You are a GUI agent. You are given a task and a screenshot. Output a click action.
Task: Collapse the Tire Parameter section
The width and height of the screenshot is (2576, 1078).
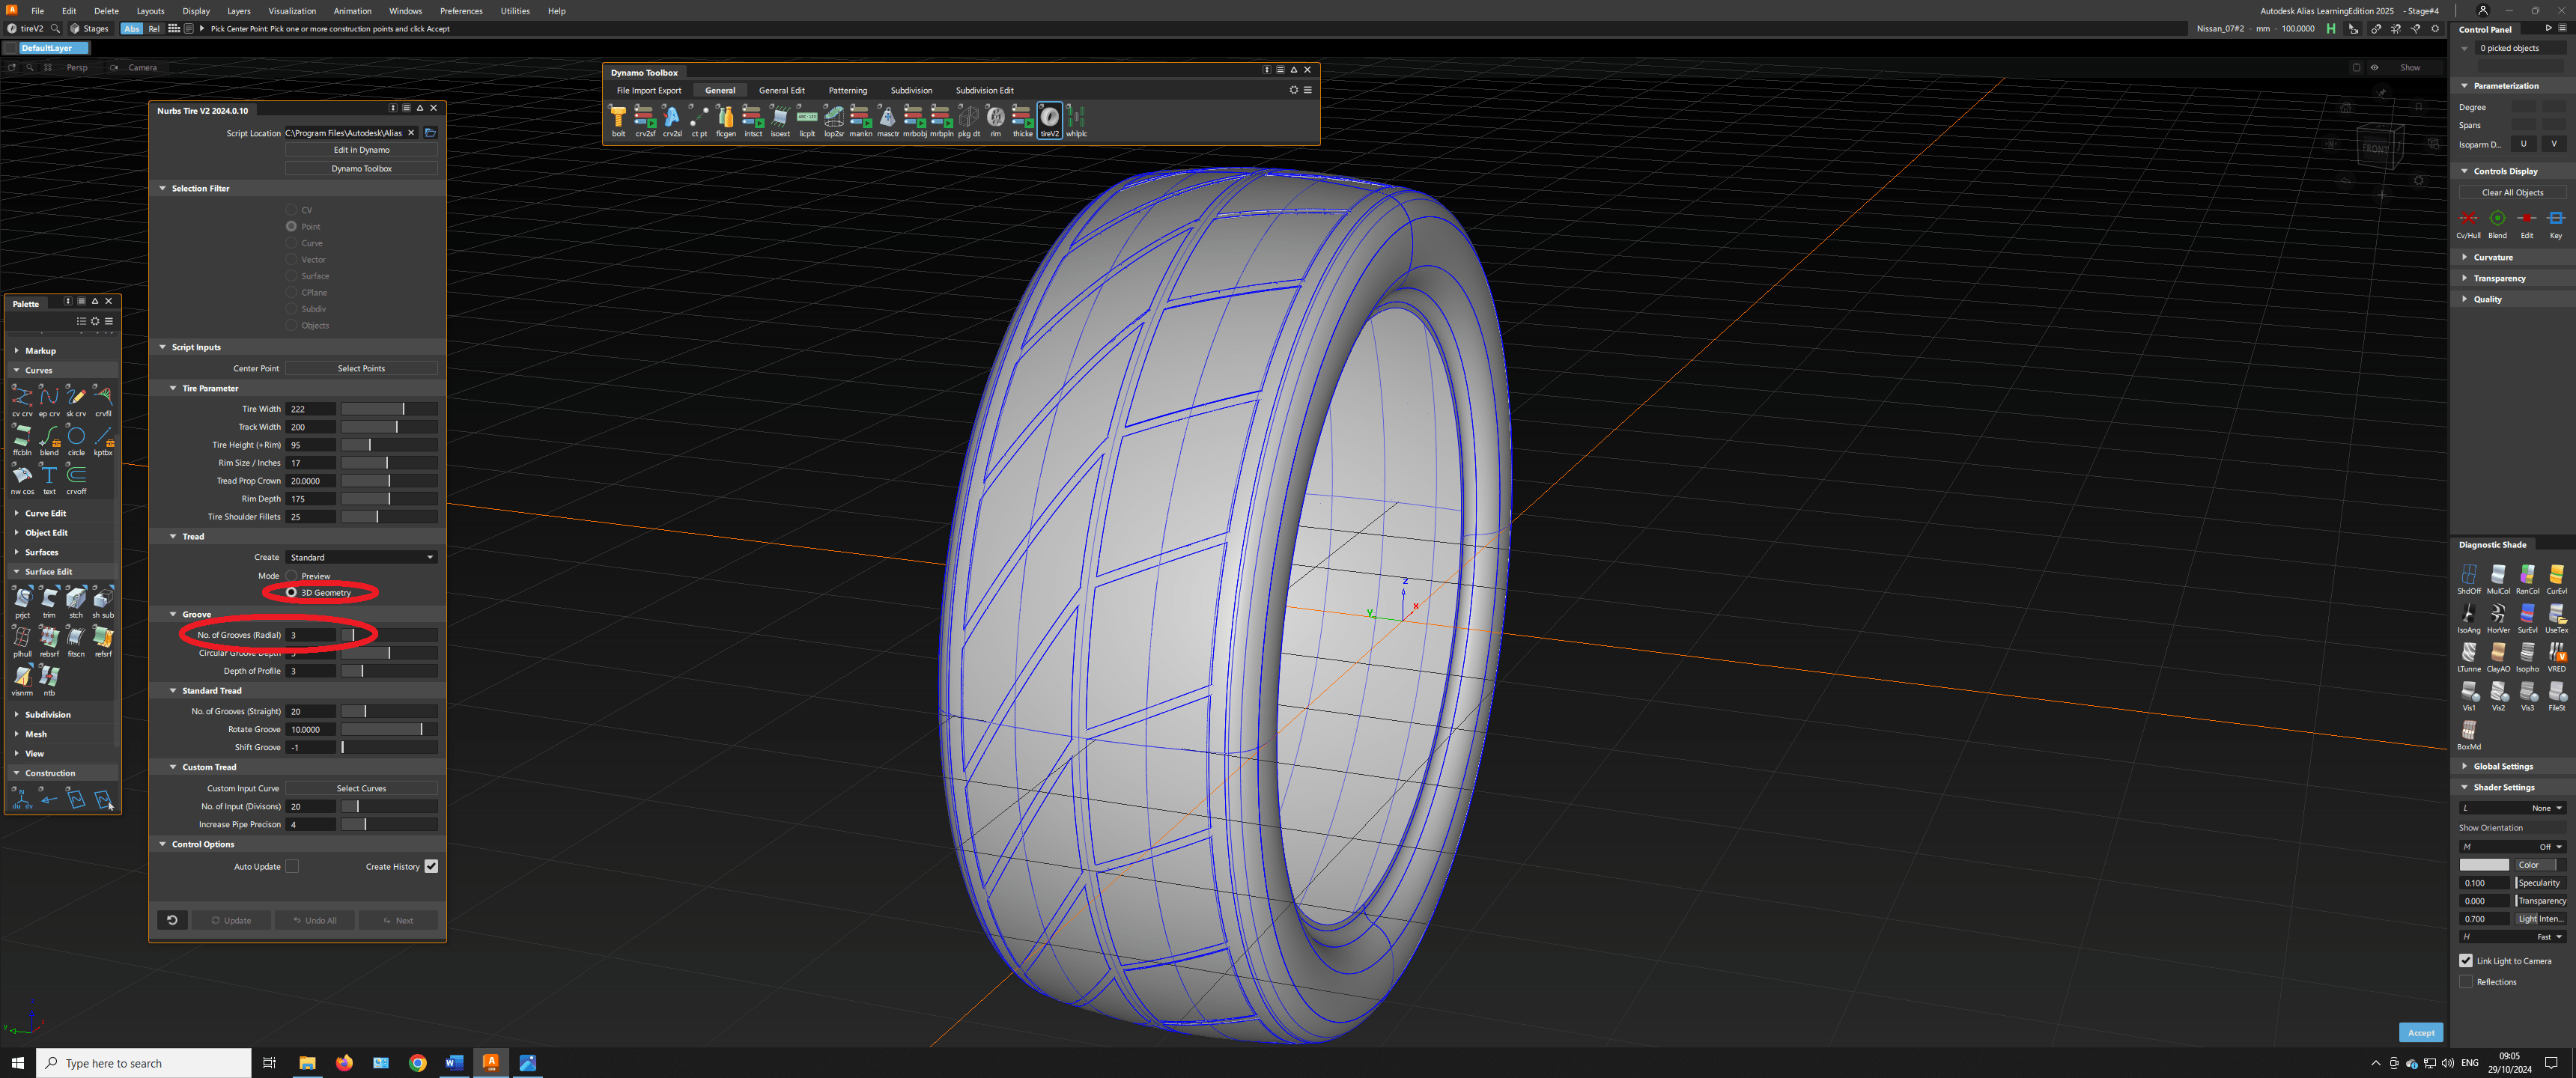pos(172,388)
